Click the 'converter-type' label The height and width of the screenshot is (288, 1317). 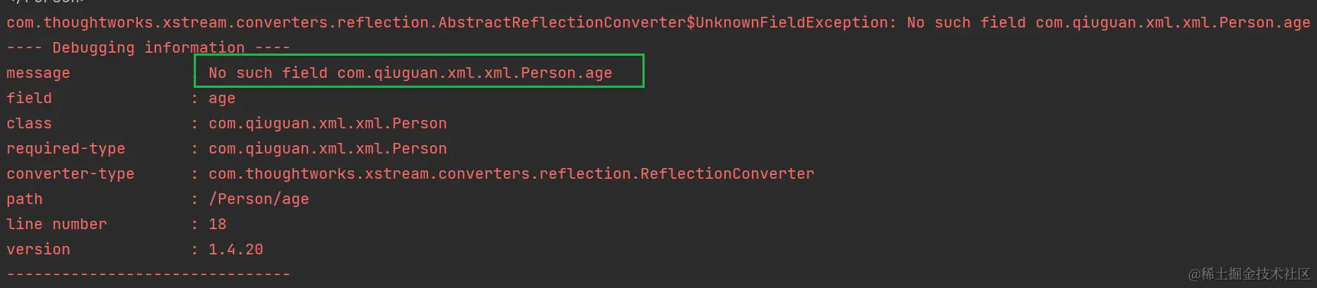click(70, 174)
